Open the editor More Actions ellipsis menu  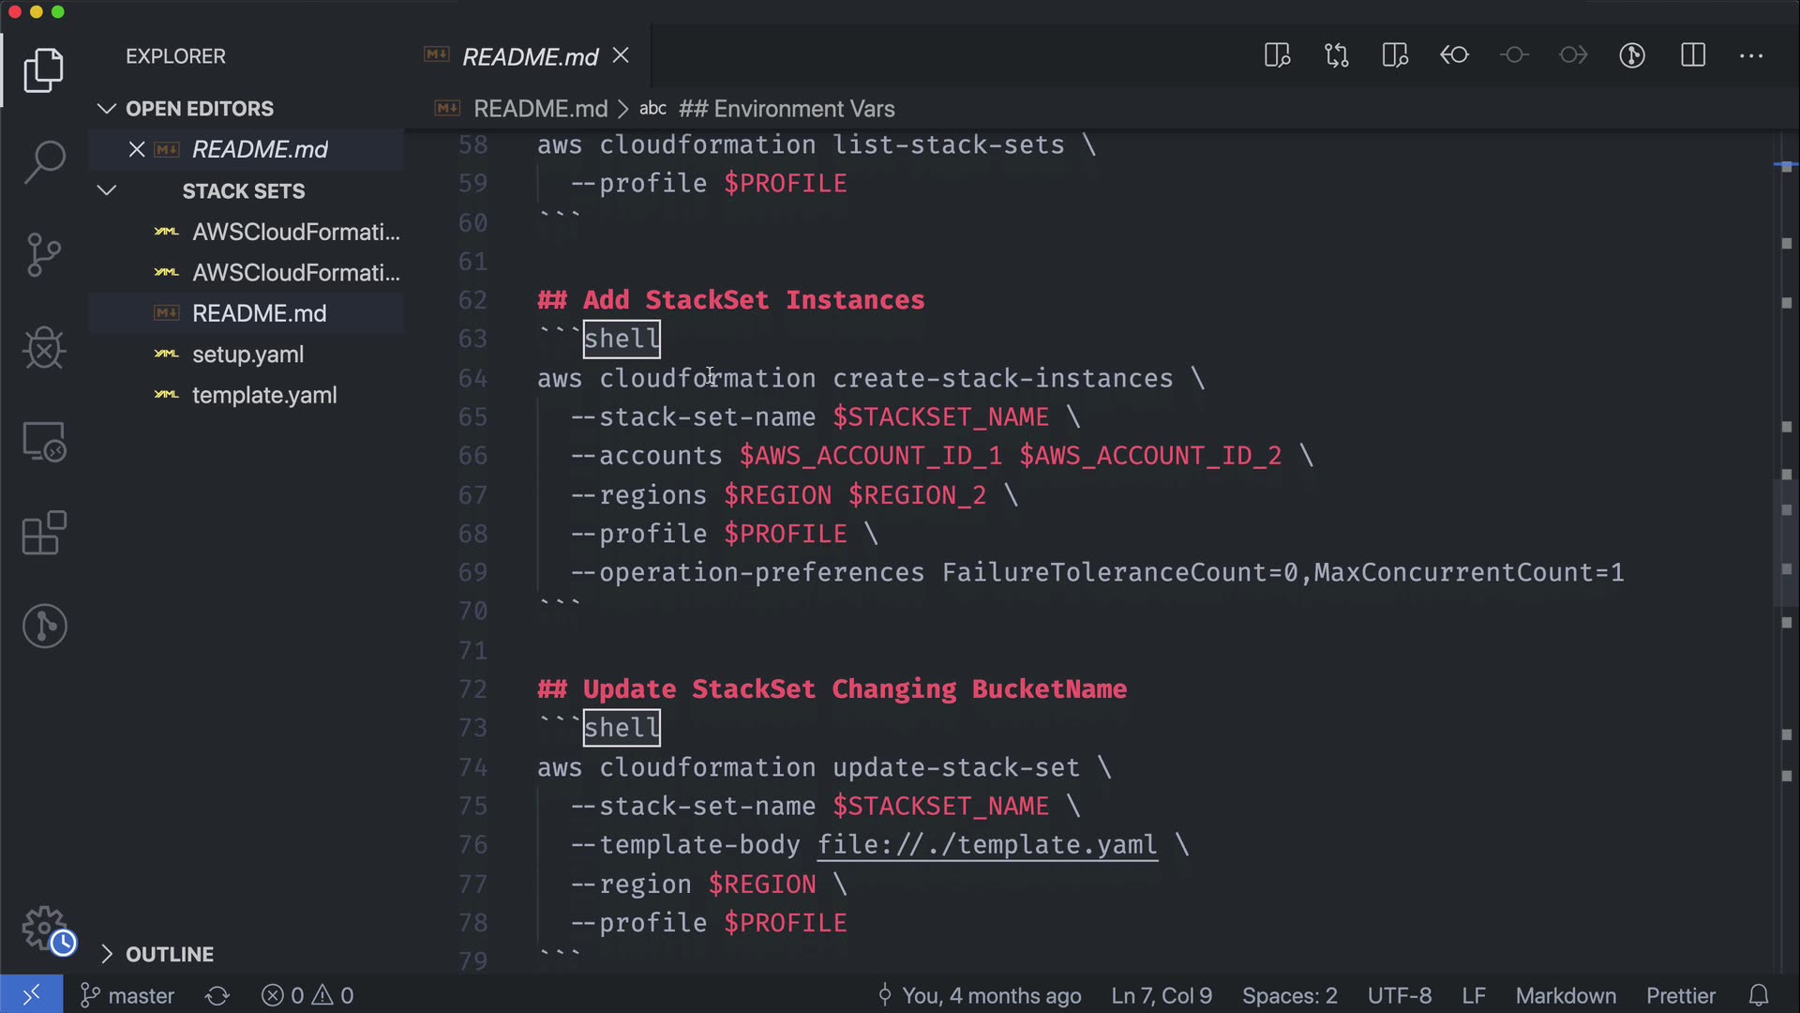tap(1750, 55)
